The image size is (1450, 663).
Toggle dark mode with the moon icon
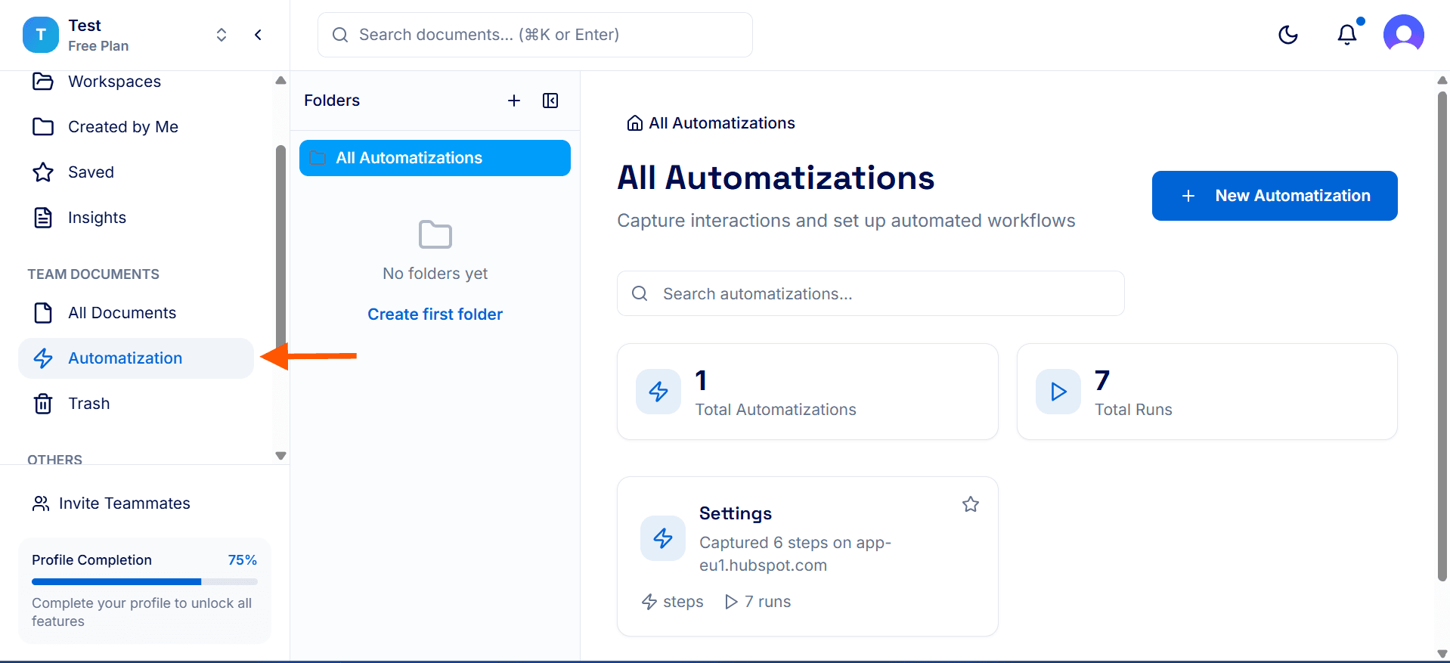click(x=1288, y=35)
